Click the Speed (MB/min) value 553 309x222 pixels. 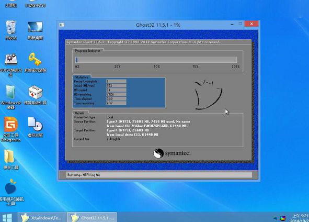coord(116,86)
